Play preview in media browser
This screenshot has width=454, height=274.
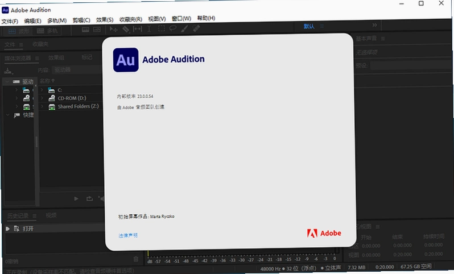click(76, 198)
